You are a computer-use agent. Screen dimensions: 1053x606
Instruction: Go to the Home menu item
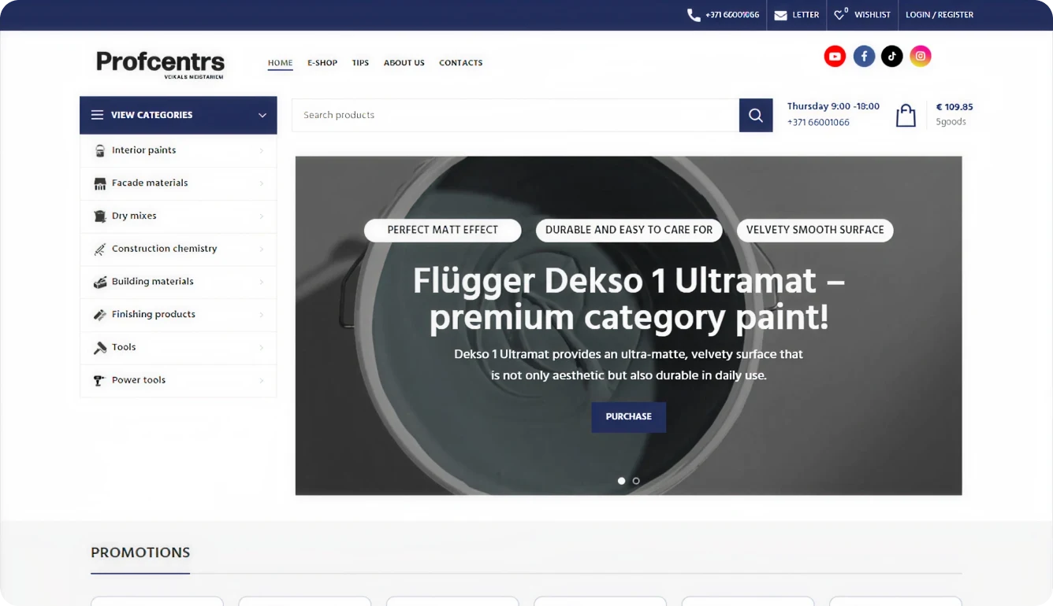pos(280,63)
